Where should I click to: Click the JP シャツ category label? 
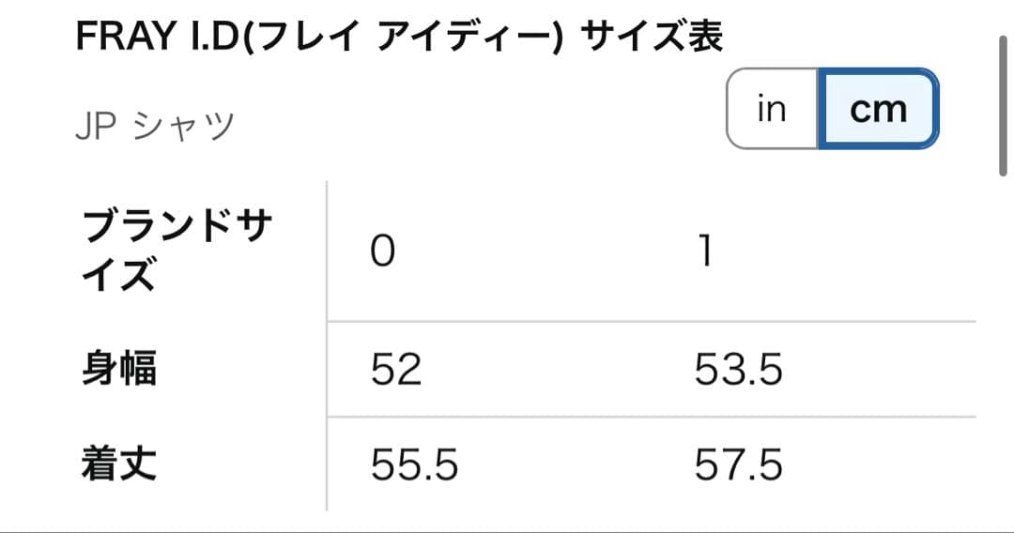(x=153, y=126)
